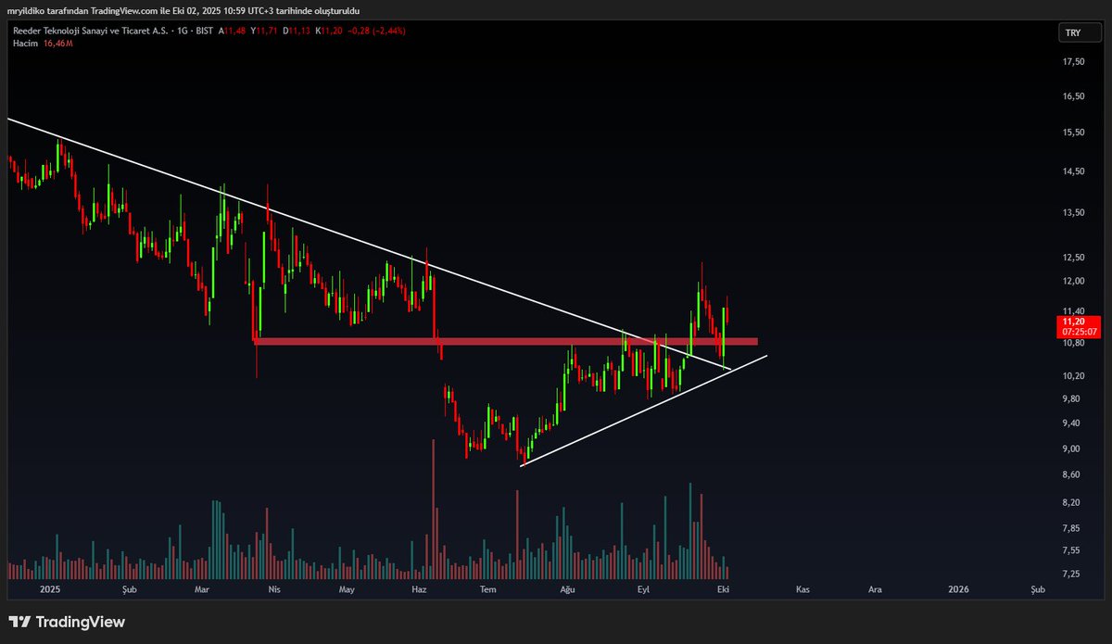
Task: Click the 2026 time axis label
Action: pyautogui.click(x=959, y=588)
